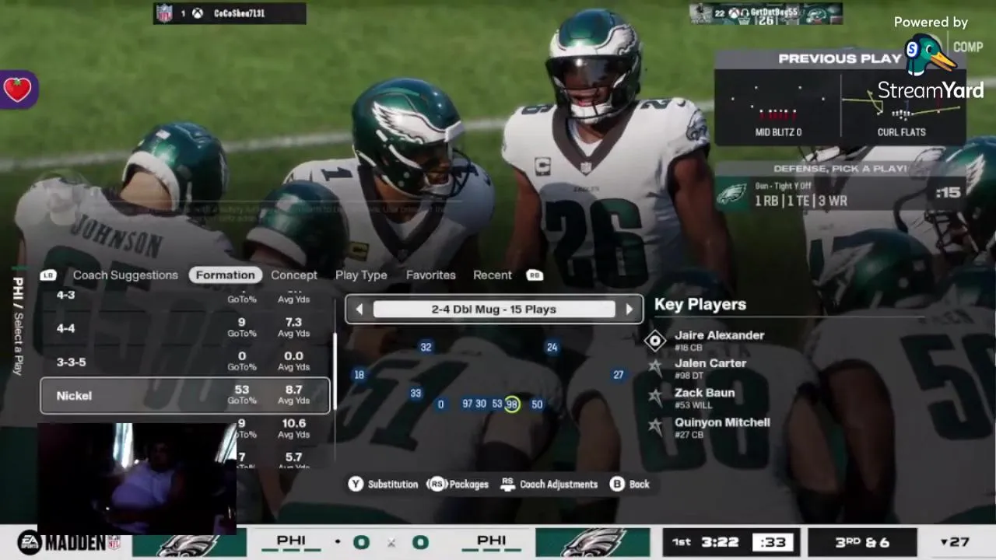Open Coach Adjustments
This screenshot has width=996, height=560.
click(559, 485)
